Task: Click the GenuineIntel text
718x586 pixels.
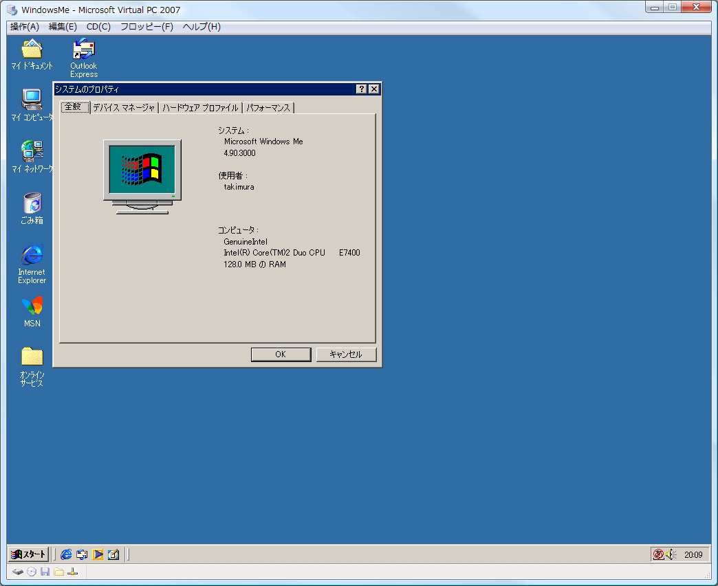Action: pos(246,242)
